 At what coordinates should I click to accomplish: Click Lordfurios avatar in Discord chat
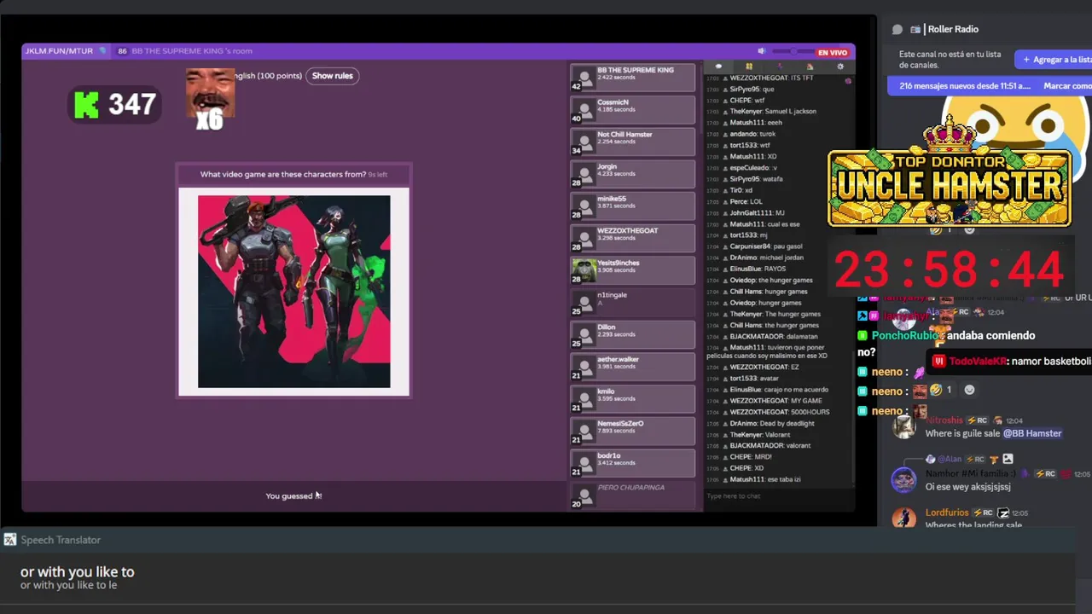click(903, 518)
